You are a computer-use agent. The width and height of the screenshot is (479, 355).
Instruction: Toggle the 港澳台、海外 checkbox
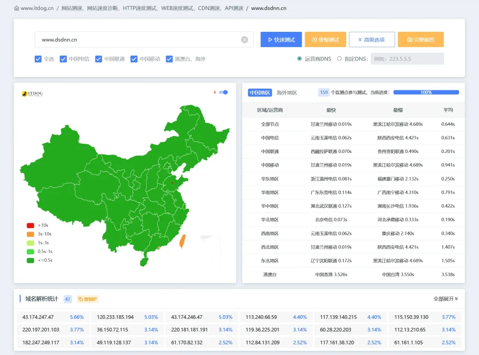pos(169,59)
